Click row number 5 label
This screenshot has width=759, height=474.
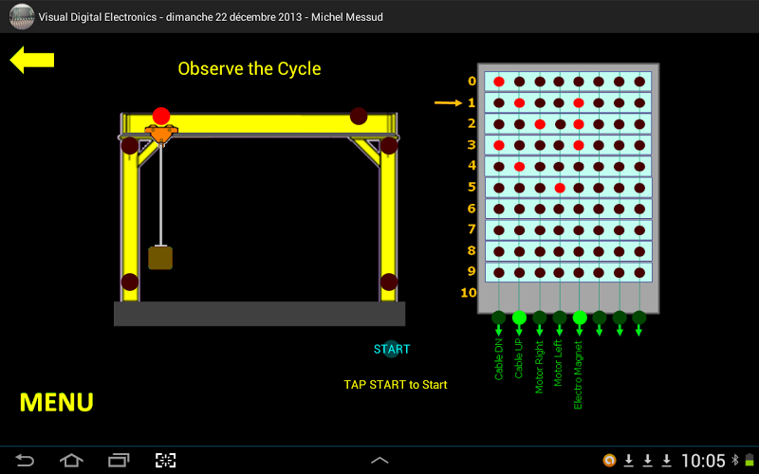pyautogui.click(x=472, y=187)
